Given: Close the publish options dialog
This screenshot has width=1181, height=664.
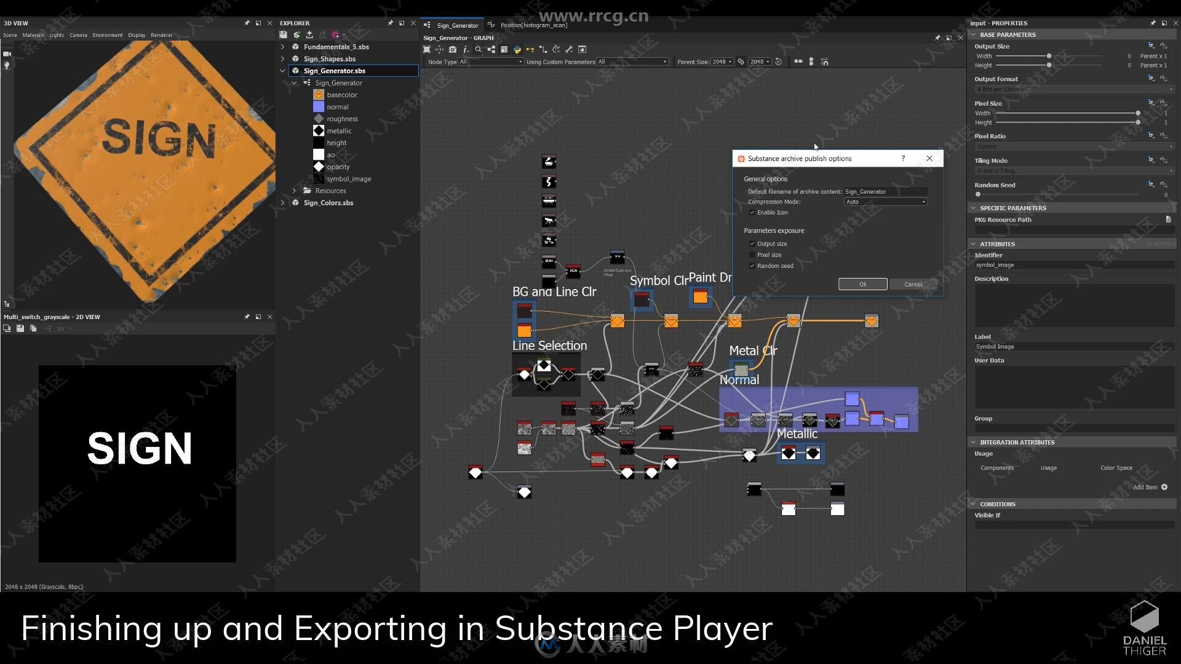Looking at the screenshot, I should [x=929, y=159].
